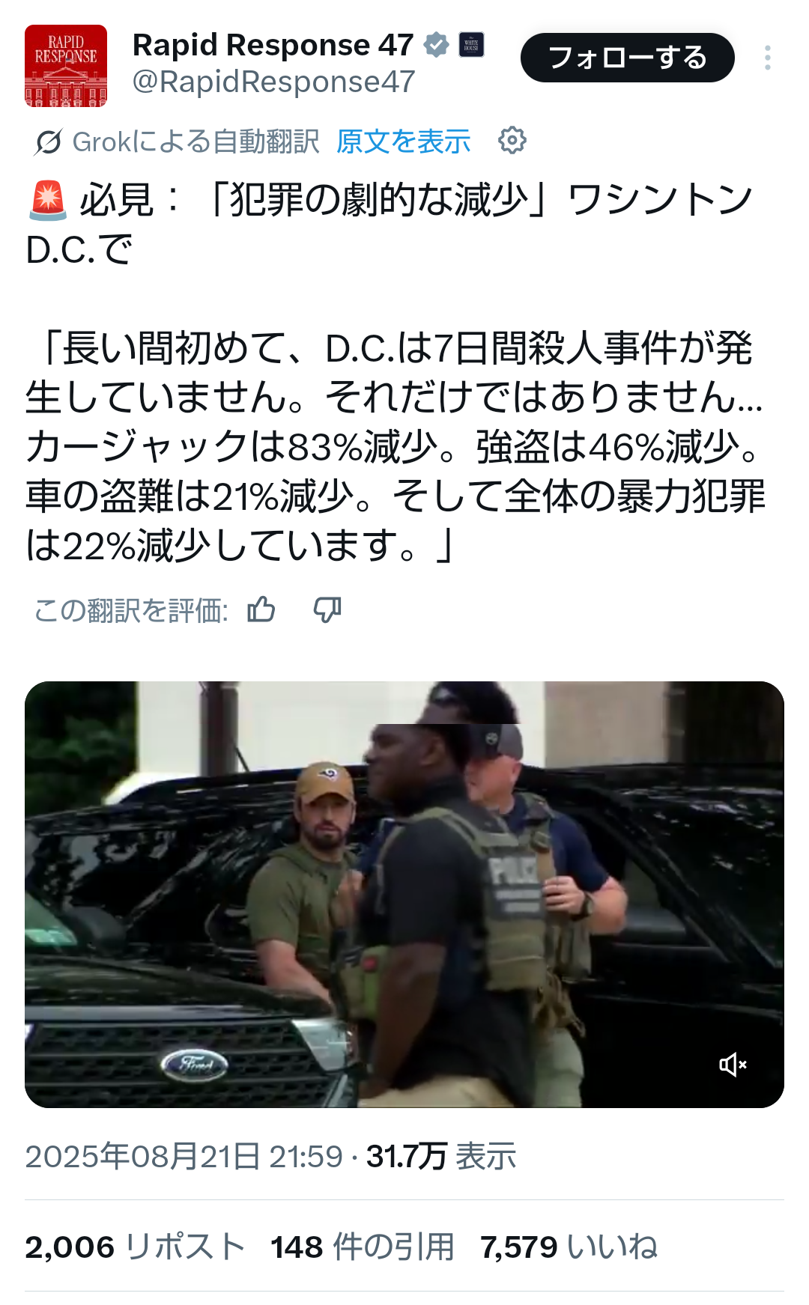View the 148 件の引用 quotes

click(363, 1247)
